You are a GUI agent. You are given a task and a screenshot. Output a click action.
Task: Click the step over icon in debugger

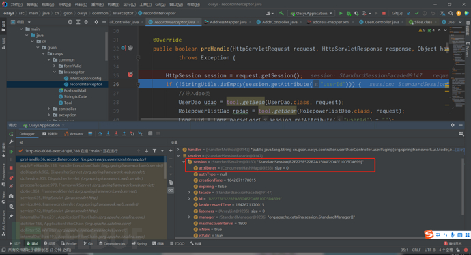100,133
